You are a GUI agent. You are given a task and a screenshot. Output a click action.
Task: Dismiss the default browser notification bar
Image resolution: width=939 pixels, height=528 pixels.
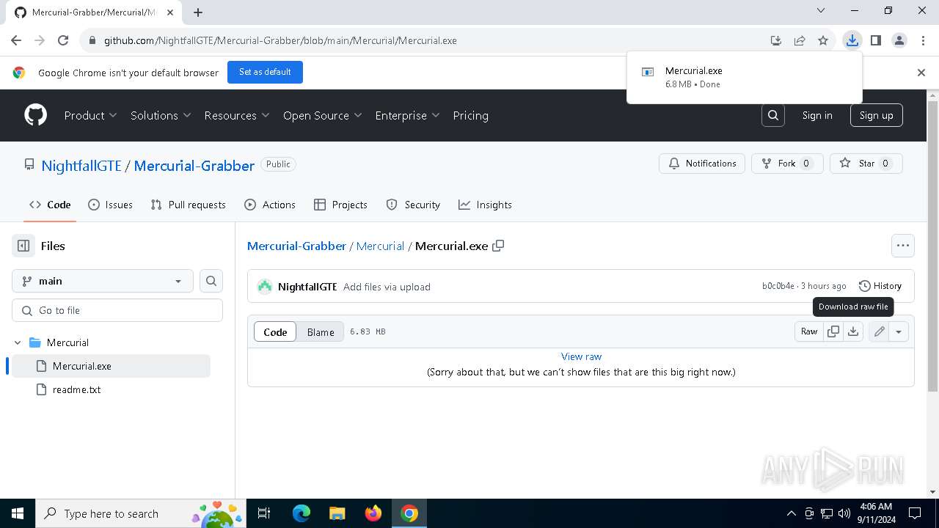click(x=921, y=72)
